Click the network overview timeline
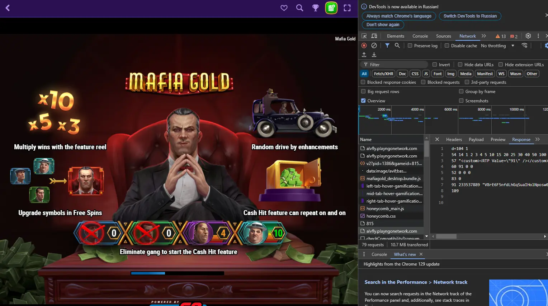548x306 pixels. (x=453, y=120)
